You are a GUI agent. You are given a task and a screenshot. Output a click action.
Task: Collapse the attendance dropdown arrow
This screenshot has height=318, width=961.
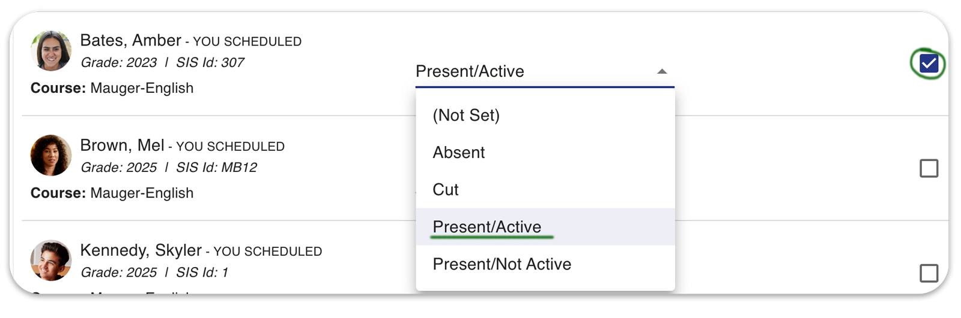click(662, 71)
